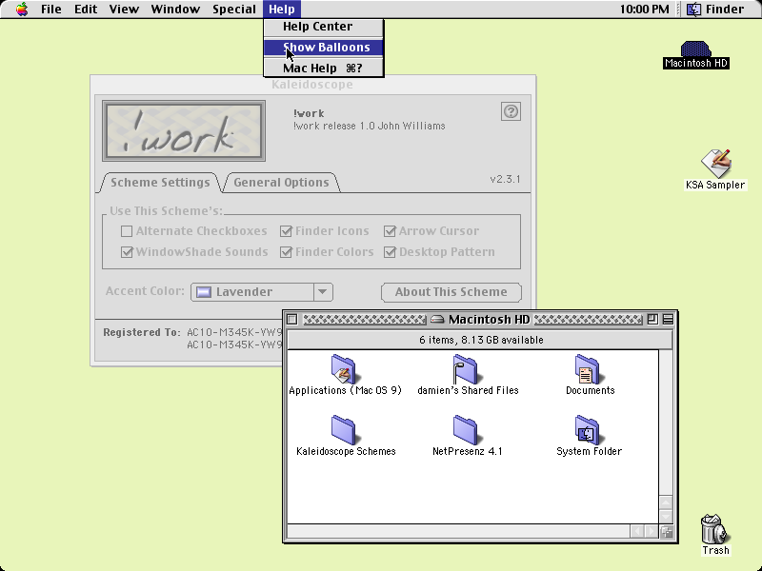The image size is (762, 571).
Task: Select the Kaleidoscope Schemes folder icon
Action: (x=344, y=430)
